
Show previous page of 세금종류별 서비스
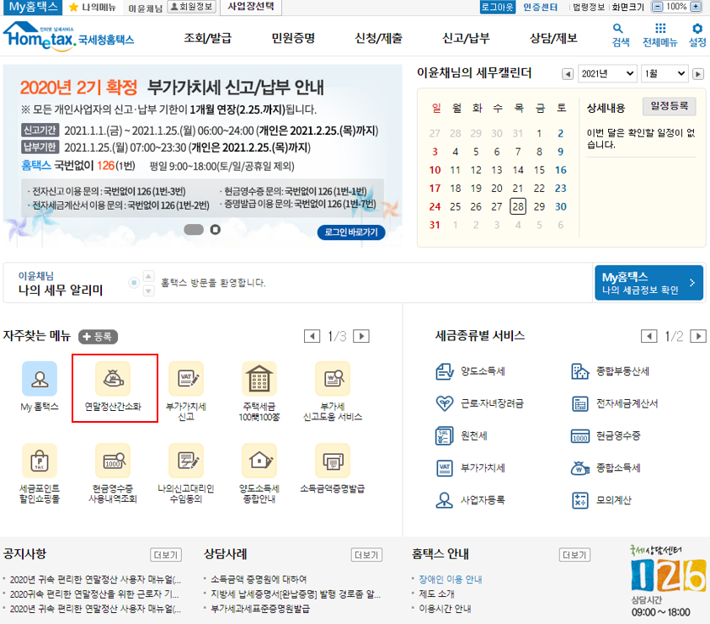649,336
